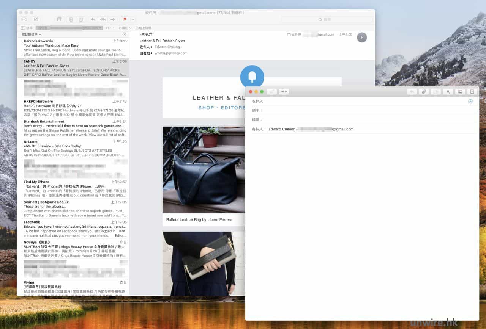Click the trash icon to delete message
Viewport: 486px width, 329px height.
[x=71, y=19]
